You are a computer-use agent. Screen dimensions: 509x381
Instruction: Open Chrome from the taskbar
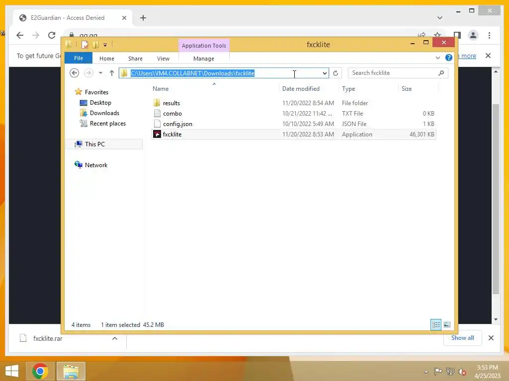tap(41, 371)
